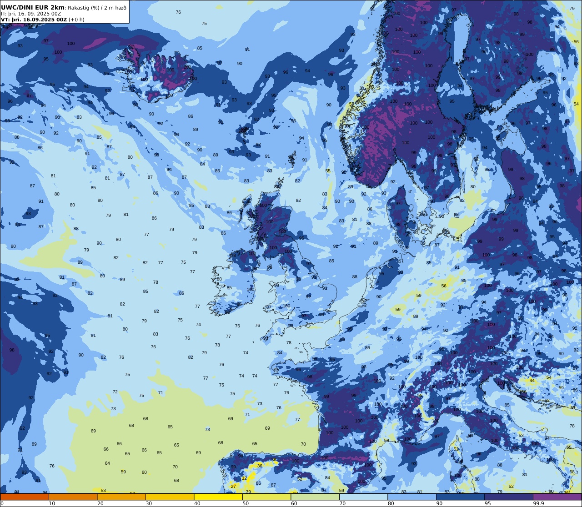The width and height of the screenshot is (582, 507).
Task: Click the humidity value 39 near the legend
Action: pyautogui.click(x=248, y=492)
